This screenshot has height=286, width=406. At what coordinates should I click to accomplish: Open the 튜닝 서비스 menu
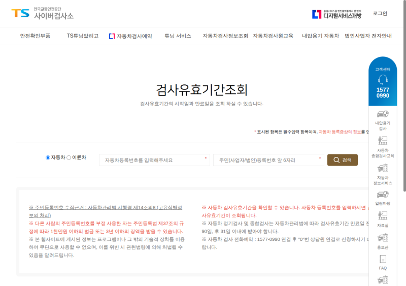(x=178, y=36)
